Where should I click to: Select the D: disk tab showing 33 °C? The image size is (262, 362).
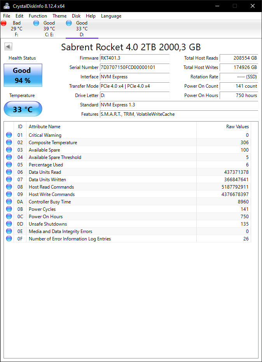(82, 29)
